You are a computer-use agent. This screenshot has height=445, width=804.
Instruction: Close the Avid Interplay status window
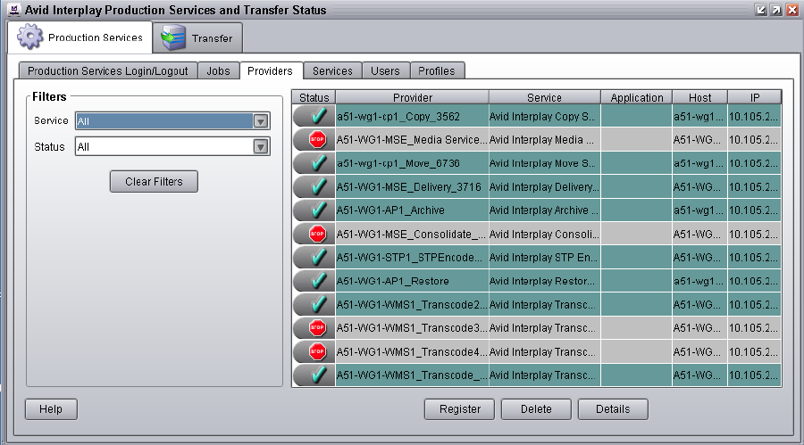click(x=792, y=10)
